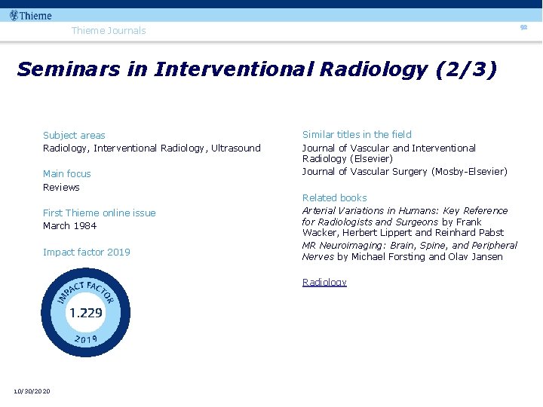The width and height of the screenshot is (543, 407).
Task: Click the Similar titles in the field heading
Action: (357, 134)
